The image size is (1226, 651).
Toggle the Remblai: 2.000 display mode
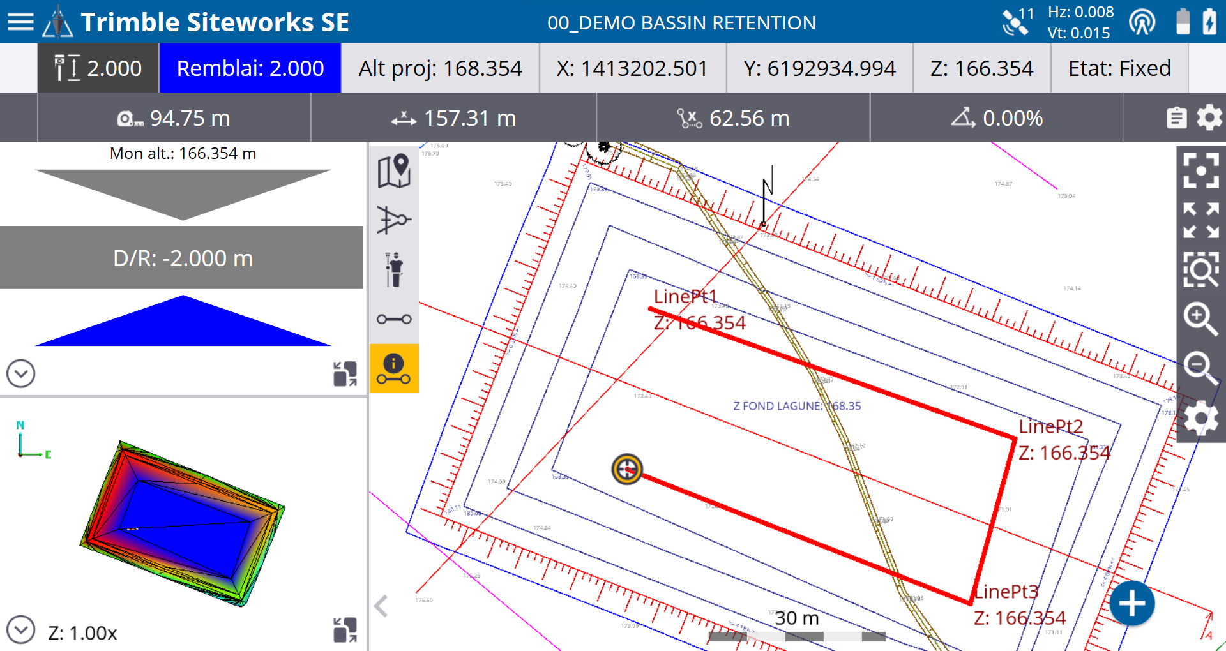pyautogui.click(x=250, y=68)
